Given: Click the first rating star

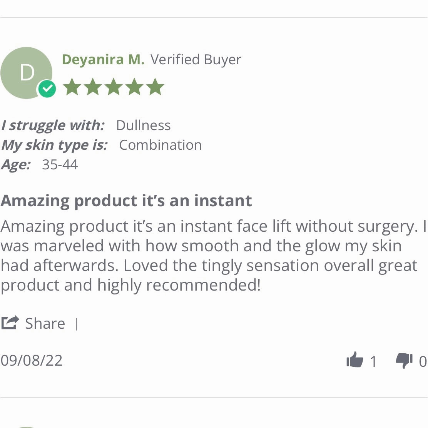Looking at the screenshot, I should click(72, 87).
